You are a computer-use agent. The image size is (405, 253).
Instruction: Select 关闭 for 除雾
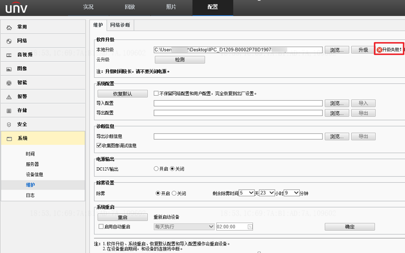click(174, 193)
